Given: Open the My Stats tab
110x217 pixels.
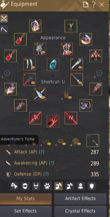Looking at the screenshot, I should [x=26, y=199].
